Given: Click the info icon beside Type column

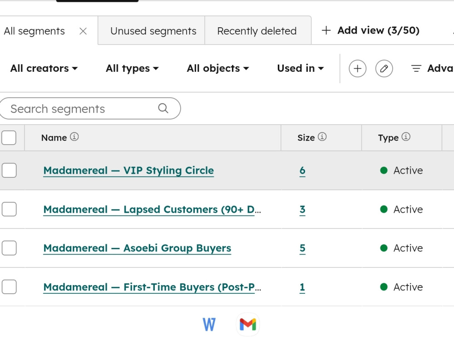Looking at the screenshot, I should coord(406,136).
